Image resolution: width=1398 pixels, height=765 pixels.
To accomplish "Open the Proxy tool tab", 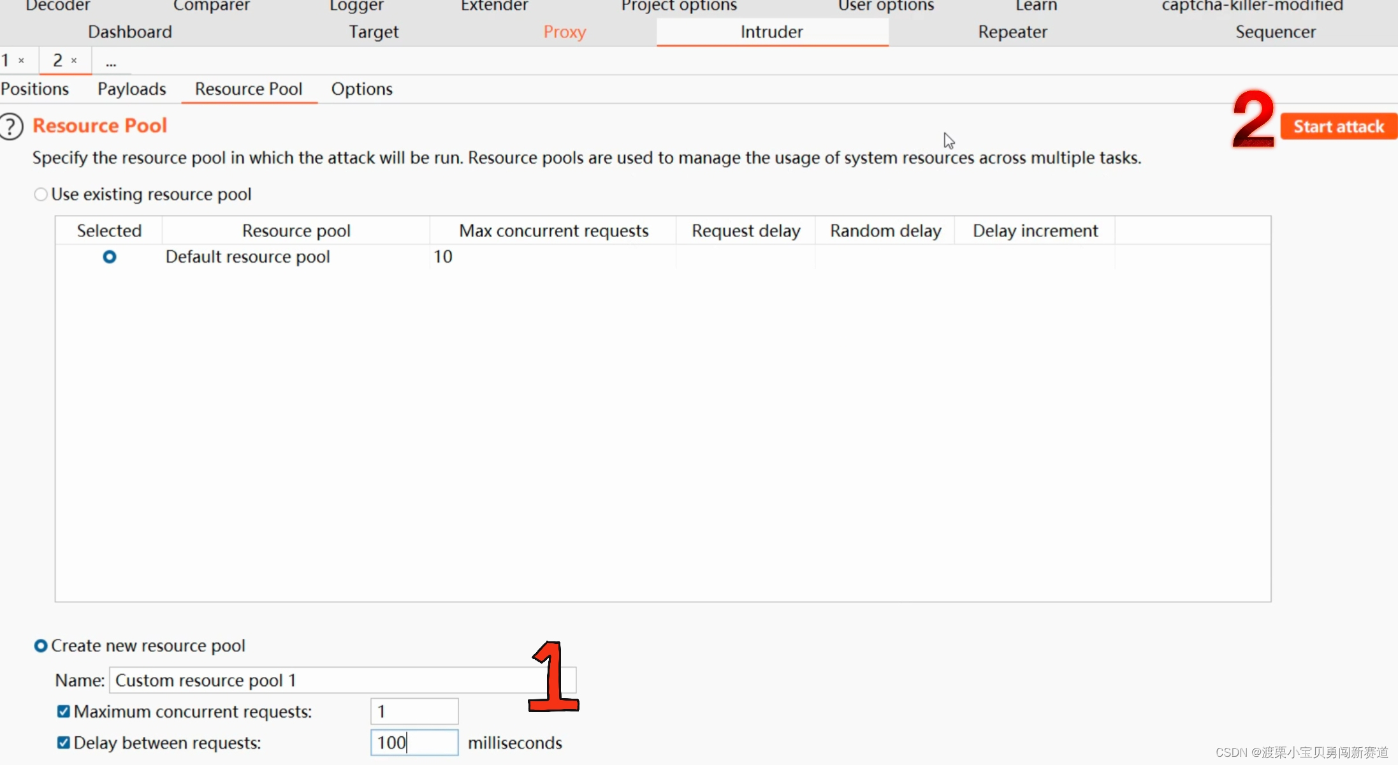I will click(x=564, y=32).
